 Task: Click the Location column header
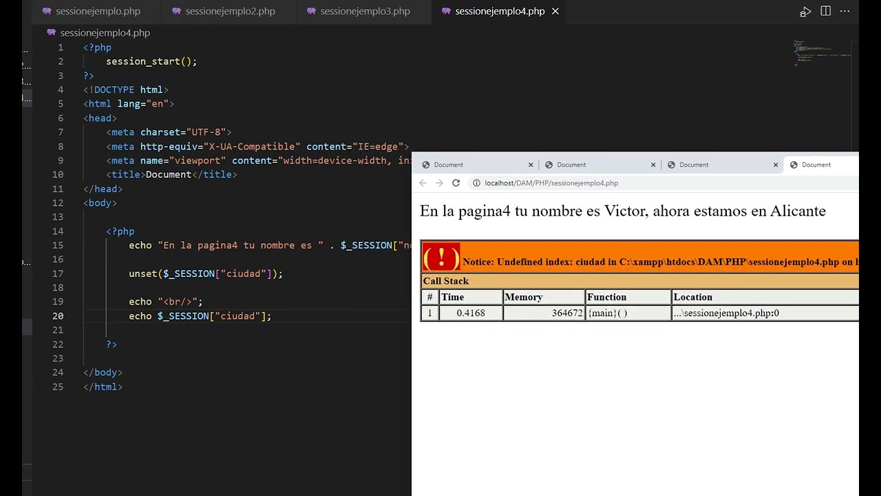(x=765, y=297)
